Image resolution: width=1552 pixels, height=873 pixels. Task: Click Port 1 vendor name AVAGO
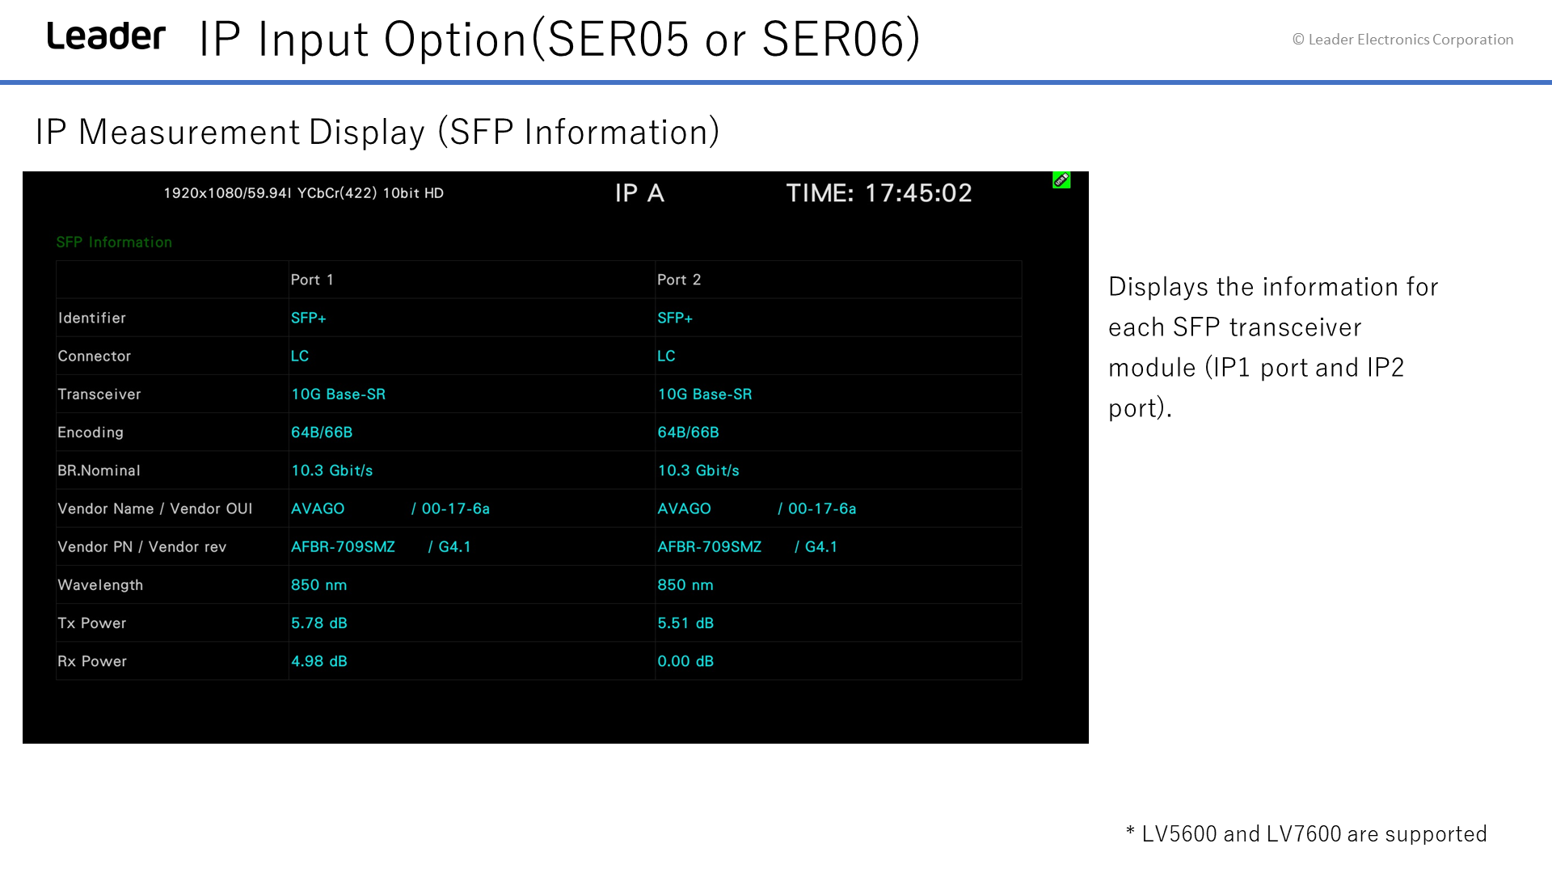(x=318, y=508)
